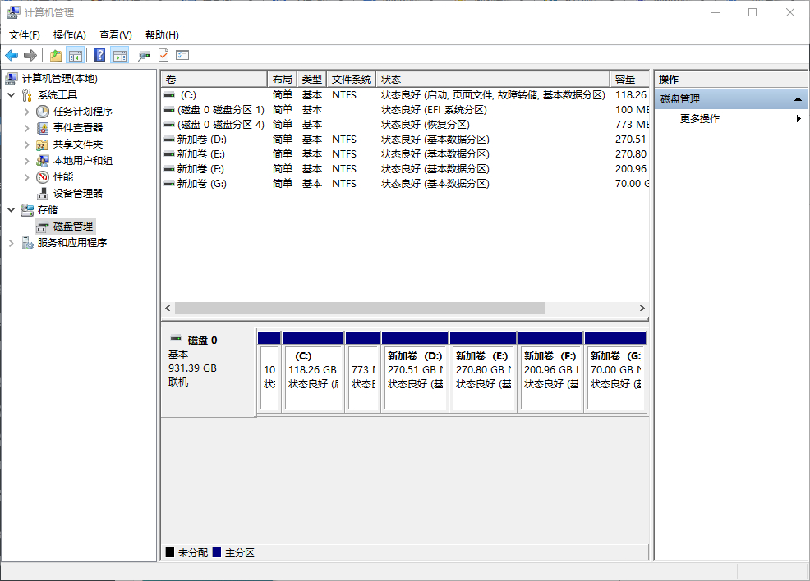Expand the 服务和应用程序 node
The width and height of the screenshot is (810, 581).
[x=12, y=242]
